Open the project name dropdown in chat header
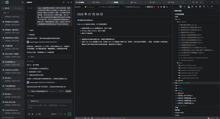 pyautogui.click(x=30, y=2)
